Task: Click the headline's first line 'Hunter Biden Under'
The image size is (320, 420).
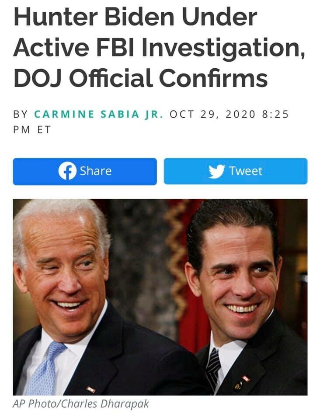Action: click(135, 17)
